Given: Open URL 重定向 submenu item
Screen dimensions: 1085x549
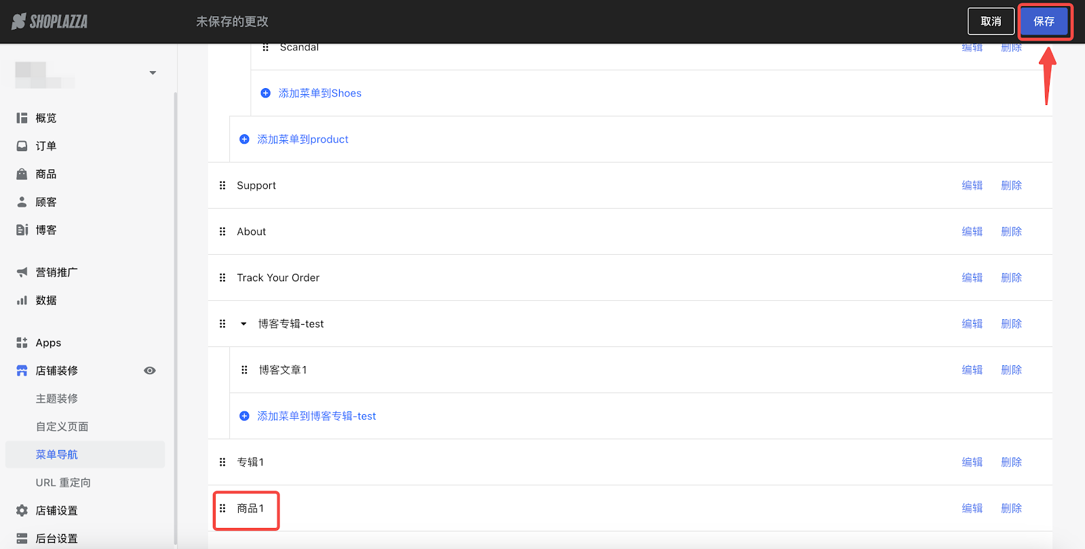Looking at the screenshot, I should [x=63, y=483].
